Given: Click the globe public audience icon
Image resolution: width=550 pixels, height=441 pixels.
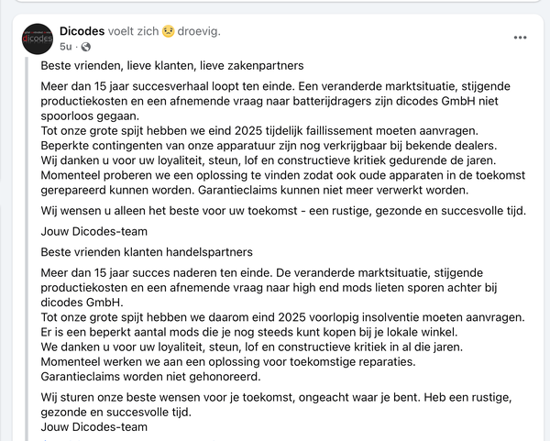Looking at the screenshot, I should tap(86, 46).
